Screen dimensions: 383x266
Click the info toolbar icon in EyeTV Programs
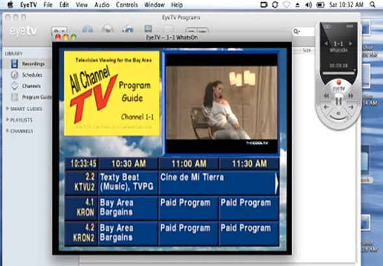coord(88,29)
